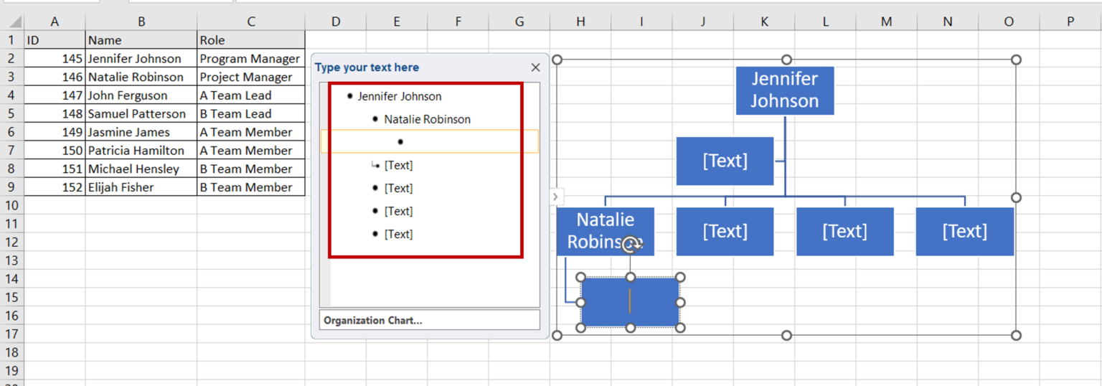Click cell containing 'Program Manager'
The height and width of the screenshot is (386, 1102).
250,59
